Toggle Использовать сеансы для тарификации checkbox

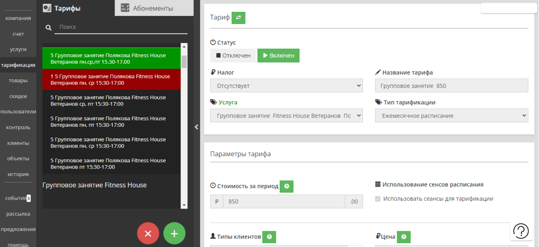point(378,199)
